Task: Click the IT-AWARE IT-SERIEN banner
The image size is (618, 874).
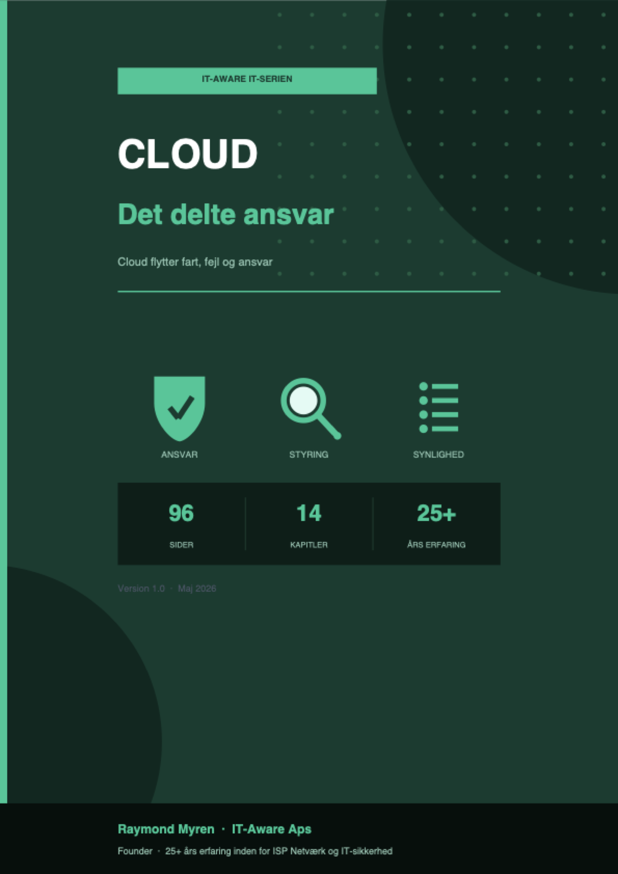Action: tap(247, 81)
